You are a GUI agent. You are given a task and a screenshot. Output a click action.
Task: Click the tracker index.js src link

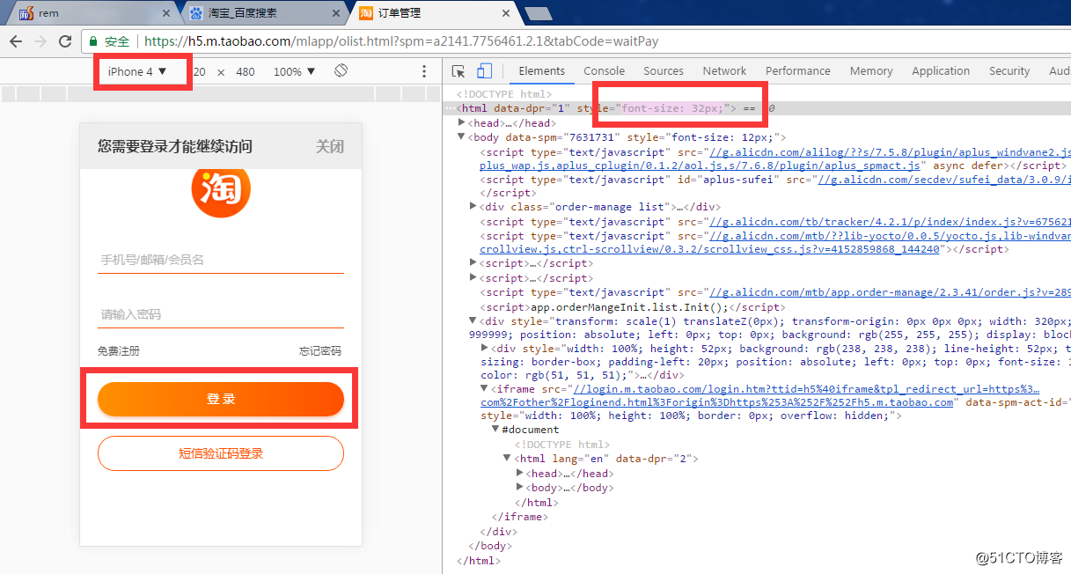click(891, 222)
